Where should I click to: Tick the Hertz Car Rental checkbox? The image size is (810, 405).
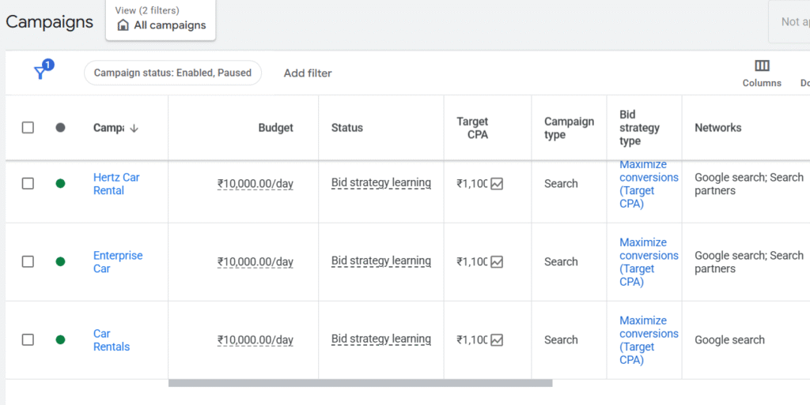(x=28, y=183)
